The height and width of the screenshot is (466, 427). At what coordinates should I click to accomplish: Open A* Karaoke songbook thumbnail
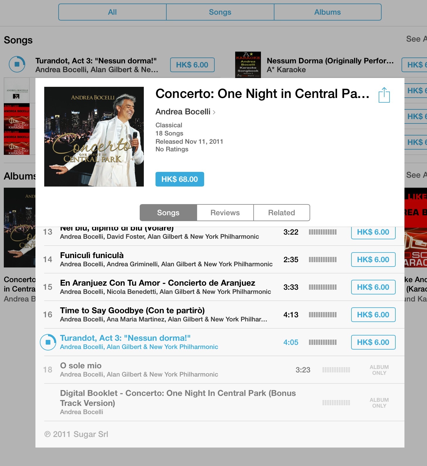pyautogui.click(x=248, y=65)
